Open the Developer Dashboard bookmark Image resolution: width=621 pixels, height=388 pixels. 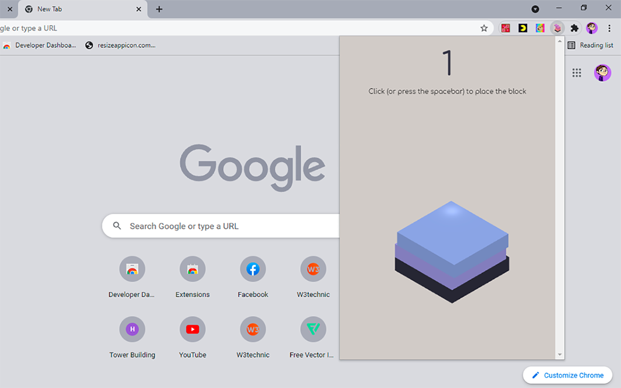tap(40, 45)
